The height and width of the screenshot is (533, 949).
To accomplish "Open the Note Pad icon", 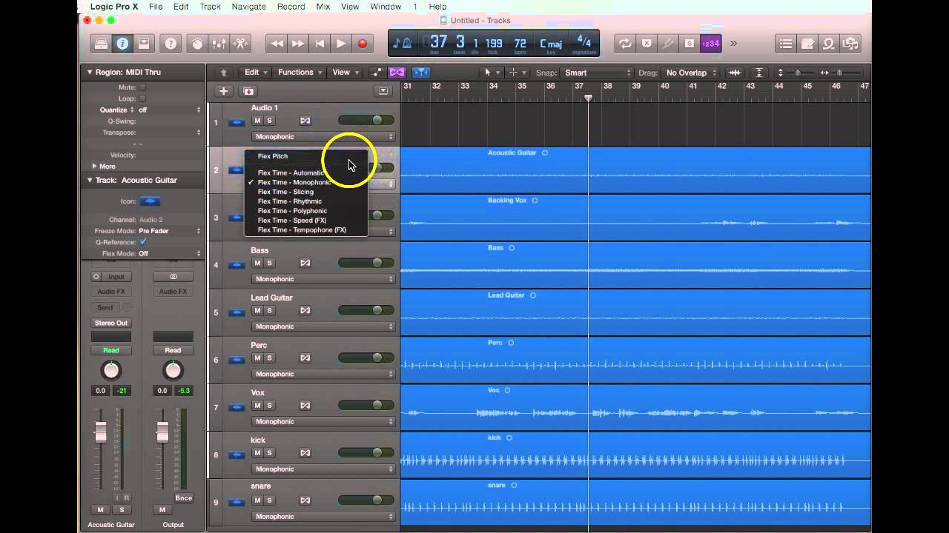I will tap(807, 44).
